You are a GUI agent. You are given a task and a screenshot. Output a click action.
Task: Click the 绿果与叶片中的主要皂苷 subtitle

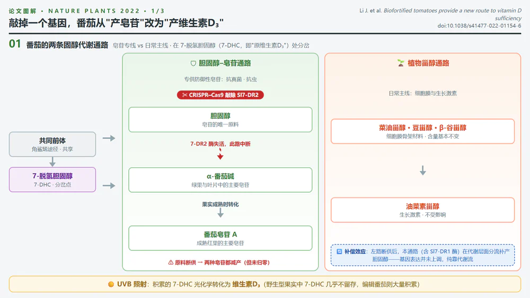point(220,185)
